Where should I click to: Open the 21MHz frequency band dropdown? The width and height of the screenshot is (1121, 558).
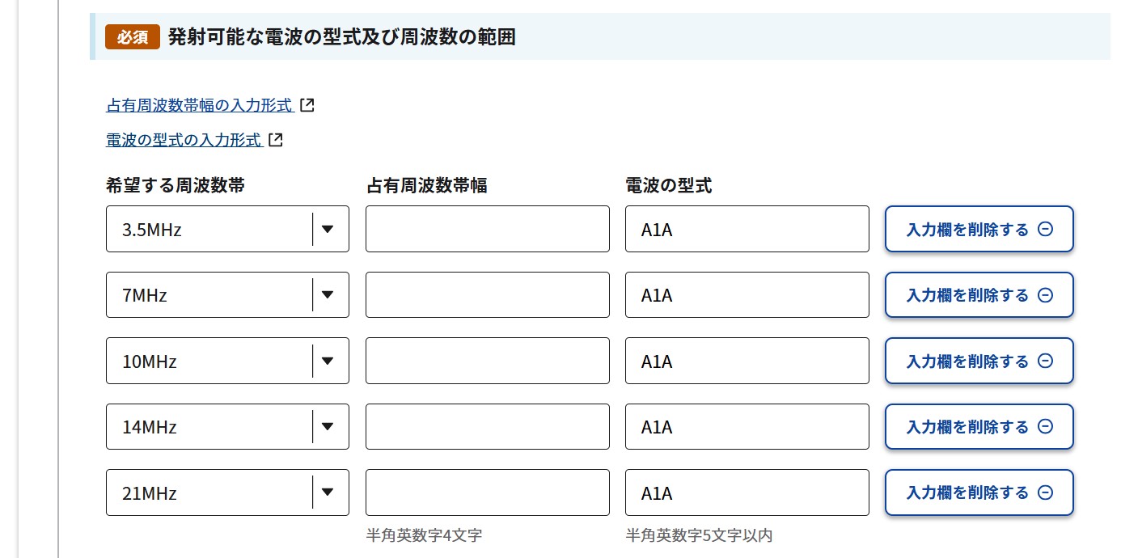point(227,492)
